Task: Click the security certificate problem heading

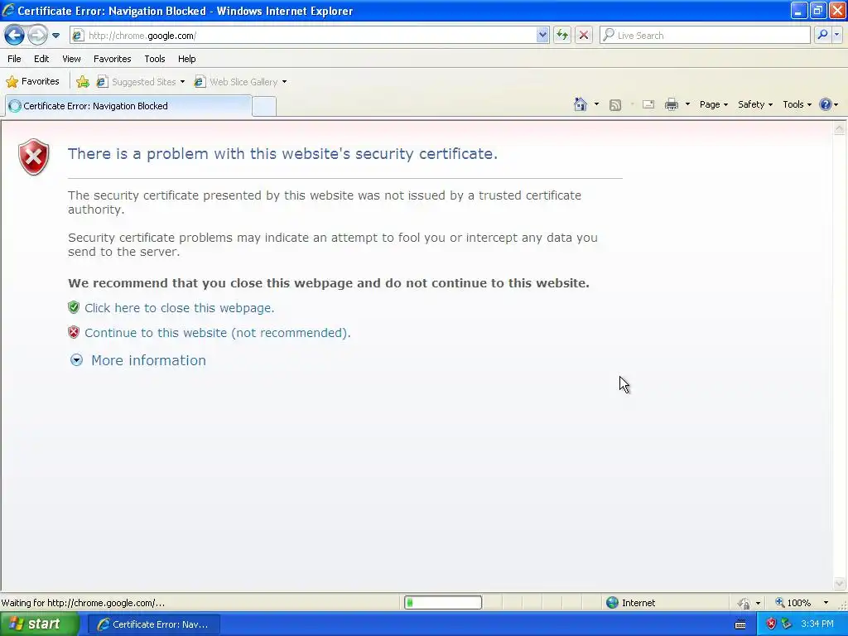Action: pyautogui.click(x=282, y=153)
